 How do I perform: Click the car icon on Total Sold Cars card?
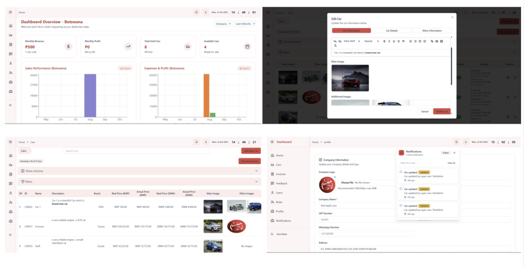pyautogui.click(x=188, y=46)
